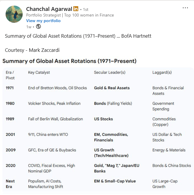Click the Secular Leader(s) column header
The image size is (194, 195).
pyautogui.click(x=110, y=72)
